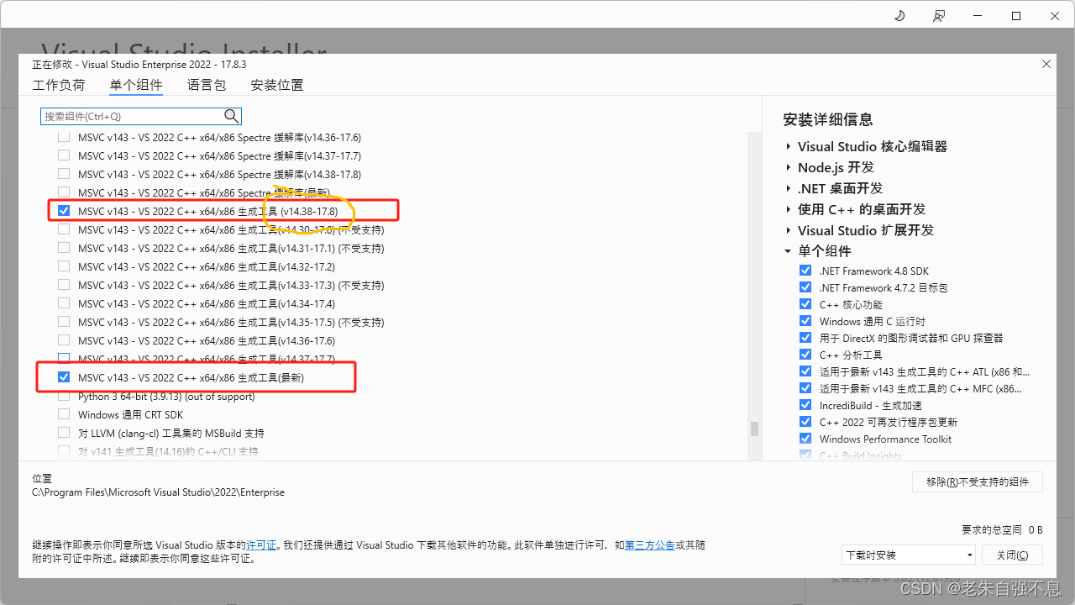The height and width of the screenshot is (605, 1075).
Task: Click the search magnifier icon
Action: coord(232,116)
